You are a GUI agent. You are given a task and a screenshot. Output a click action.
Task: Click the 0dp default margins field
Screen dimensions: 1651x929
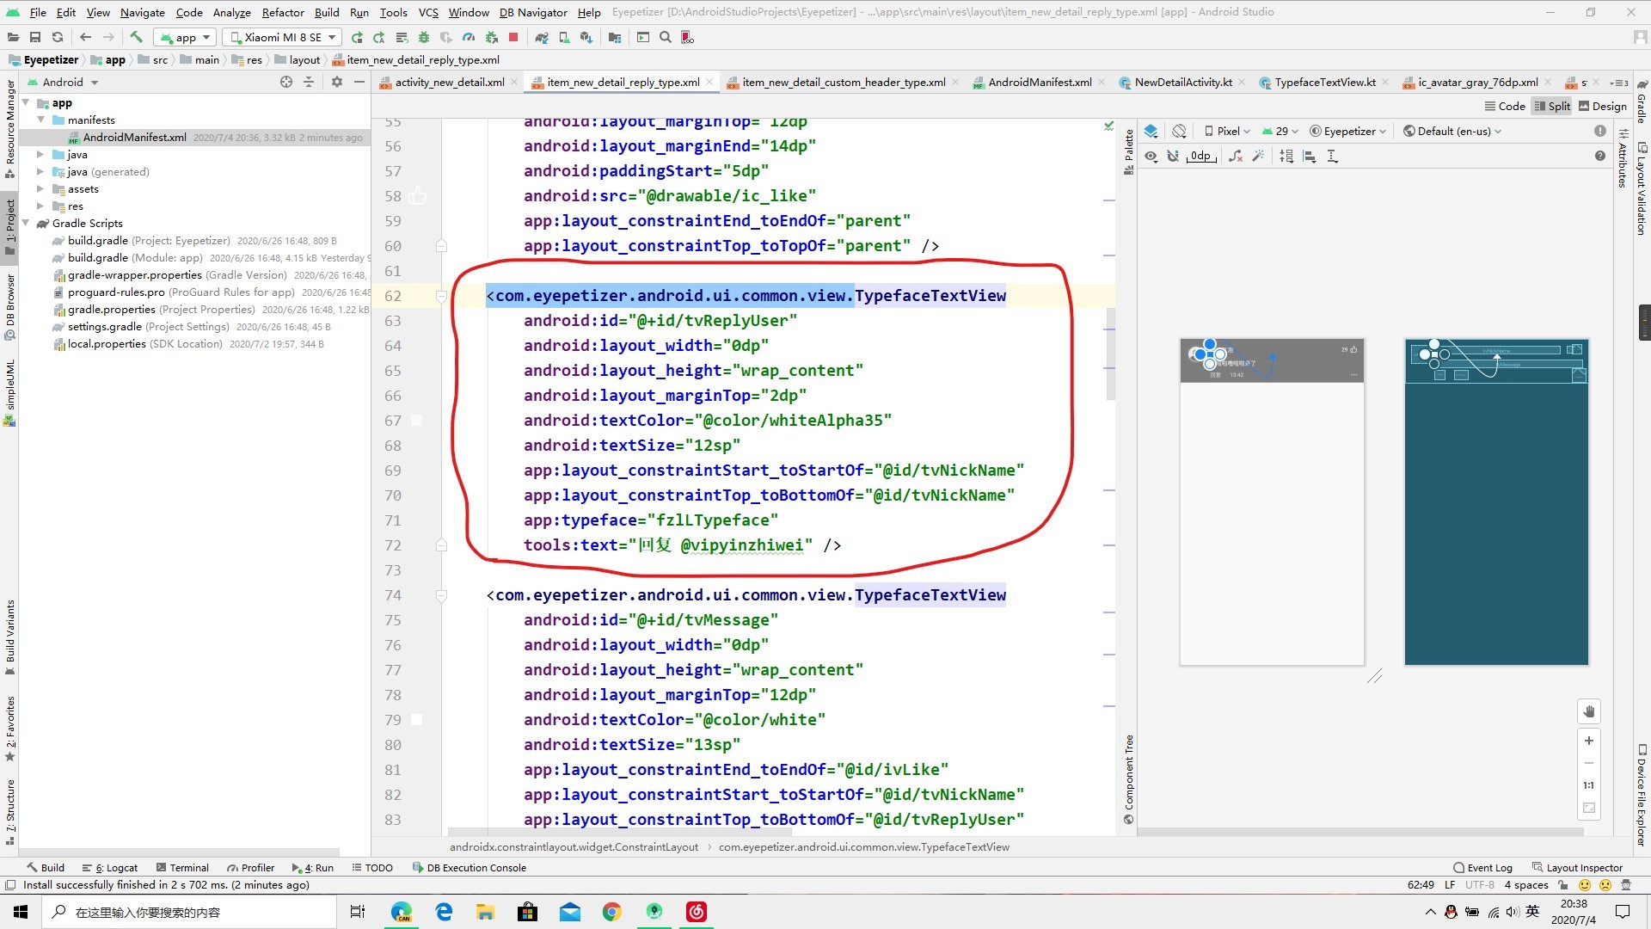tap(1200, 157)
